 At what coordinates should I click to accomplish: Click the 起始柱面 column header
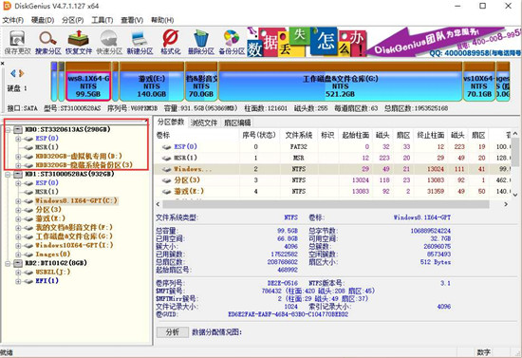[x=356, y=135]
